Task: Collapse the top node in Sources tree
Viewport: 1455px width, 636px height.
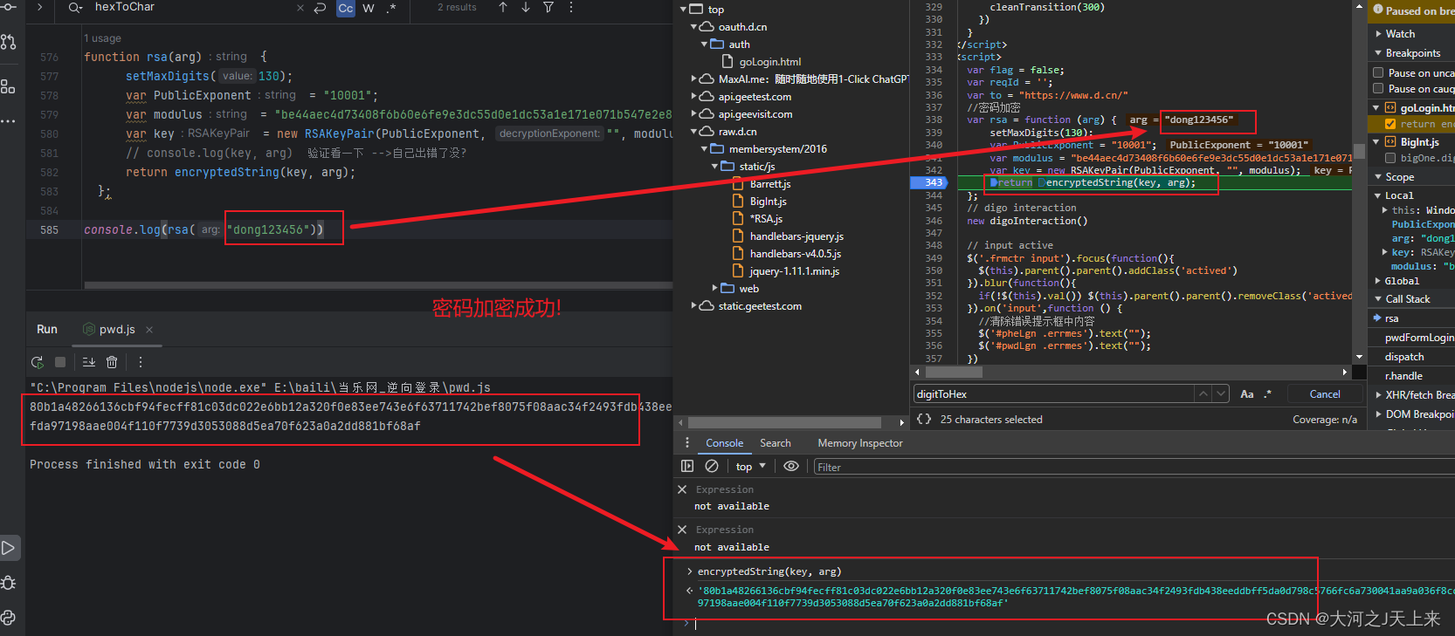Action: 683,10
